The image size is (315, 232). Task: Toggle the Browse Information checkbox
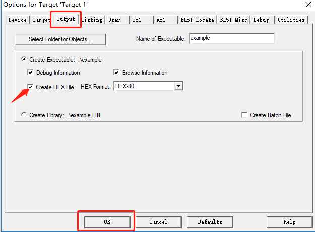pos(116,72)
